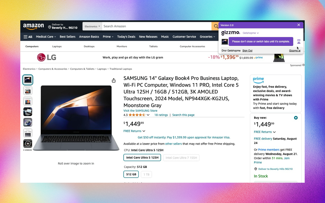The width and height of the screenshot is (325, 203).
Task: Click the Gizzmo hourglass icon
Action: point(299,42)
